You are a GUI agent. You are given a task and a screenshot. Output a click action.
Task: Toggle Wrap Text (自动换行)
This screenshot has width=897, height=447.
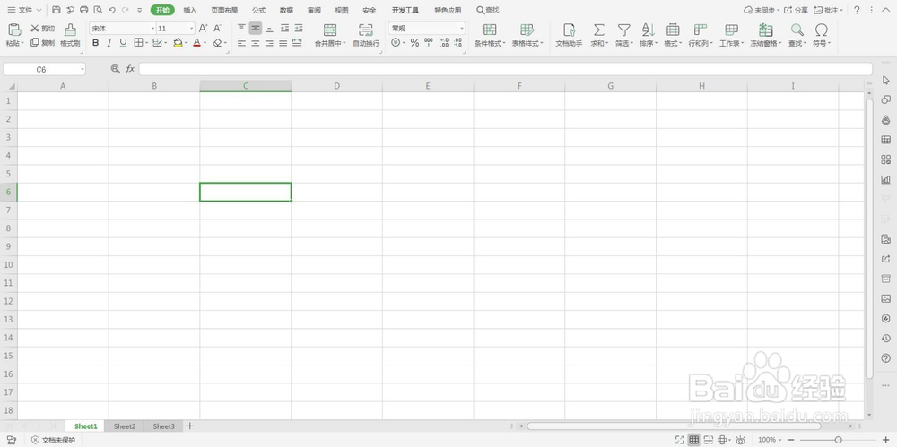click(366, 36)
